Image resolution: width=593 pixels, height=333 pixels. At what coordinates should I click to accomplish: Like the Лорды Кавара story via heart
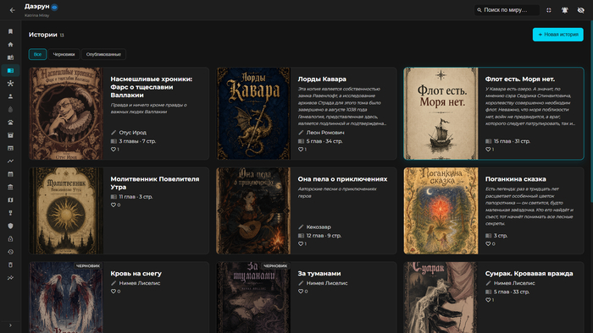pyautogui.click(x=301, y=150)
